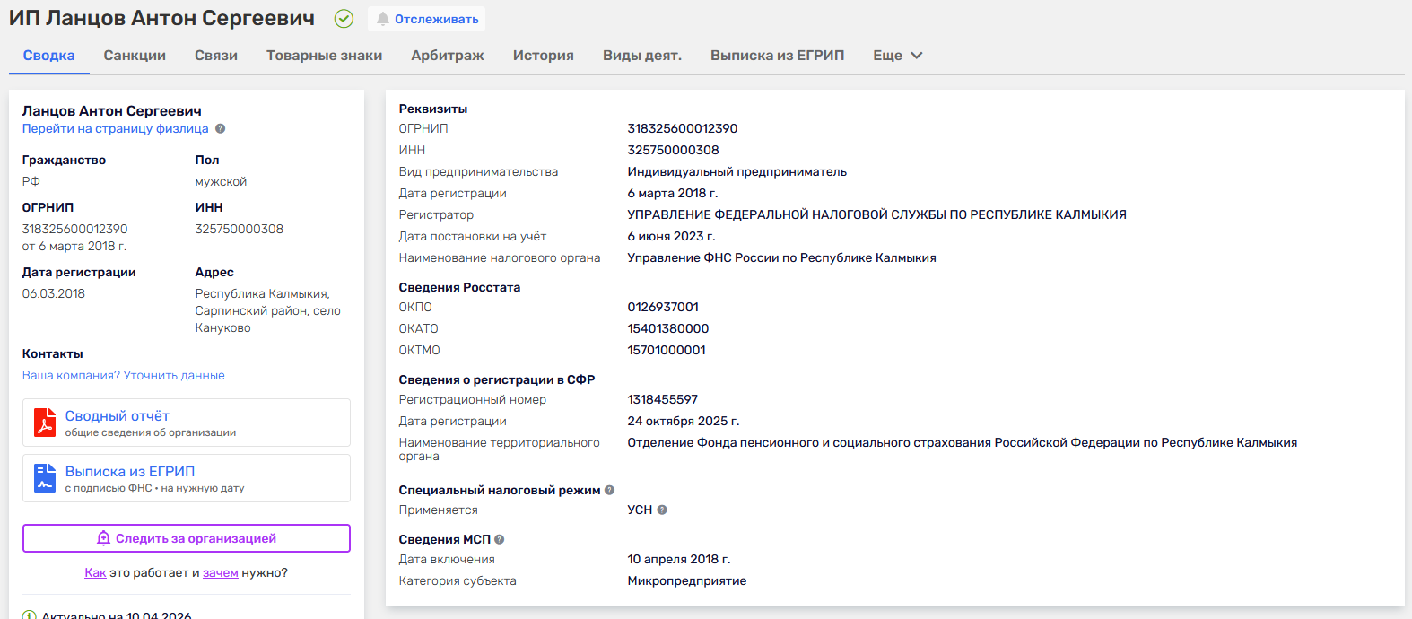Click the зачем link

click(x=221, y=573)
